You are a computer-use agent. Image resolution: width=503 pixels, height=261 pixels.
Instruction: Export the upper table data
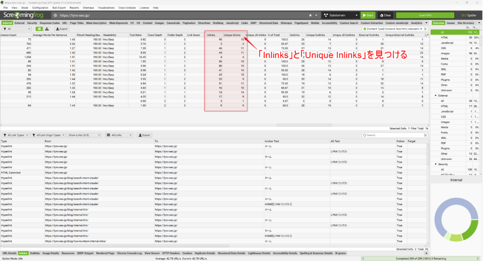60,29
